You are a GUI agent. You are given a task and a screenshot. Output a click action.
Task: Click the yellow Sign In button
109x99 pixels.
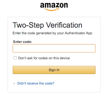pos(54,70)
